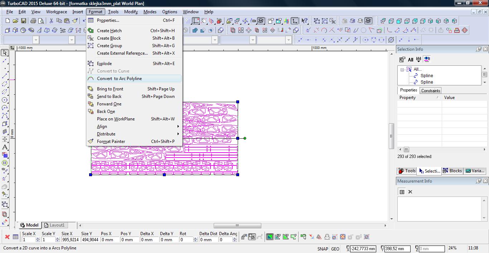This screenshot has width=489, height=253.
Task: Click the Save file icon
Action: point(24,21)
